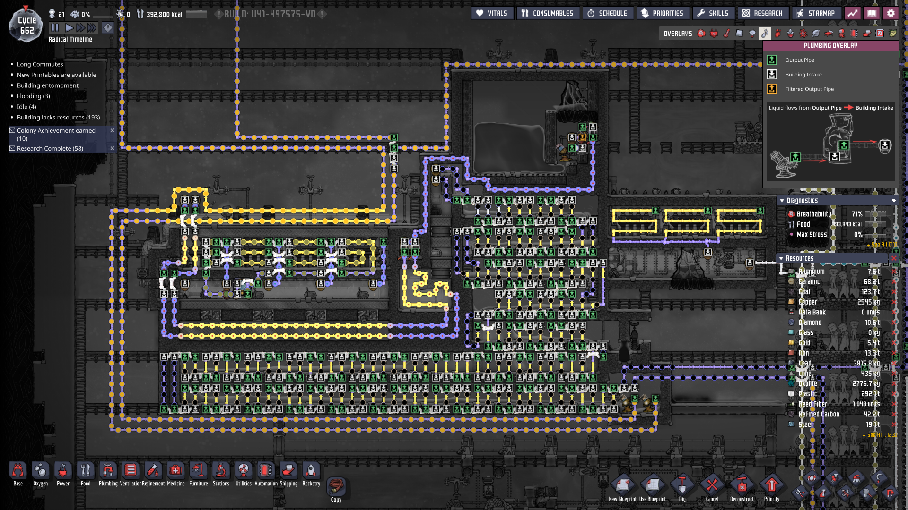Toggle the red alert button
This screenshot has height=510, width=908.
pyautogui.click(x=108, y=28)
